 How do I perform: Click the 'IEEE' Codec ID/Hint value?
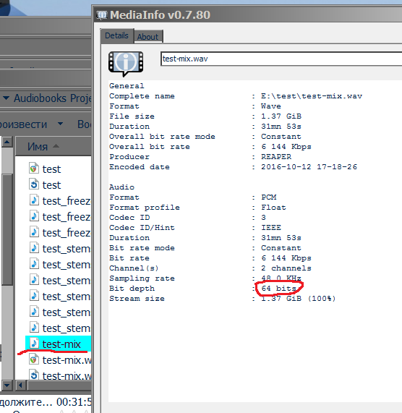[271, 228]
